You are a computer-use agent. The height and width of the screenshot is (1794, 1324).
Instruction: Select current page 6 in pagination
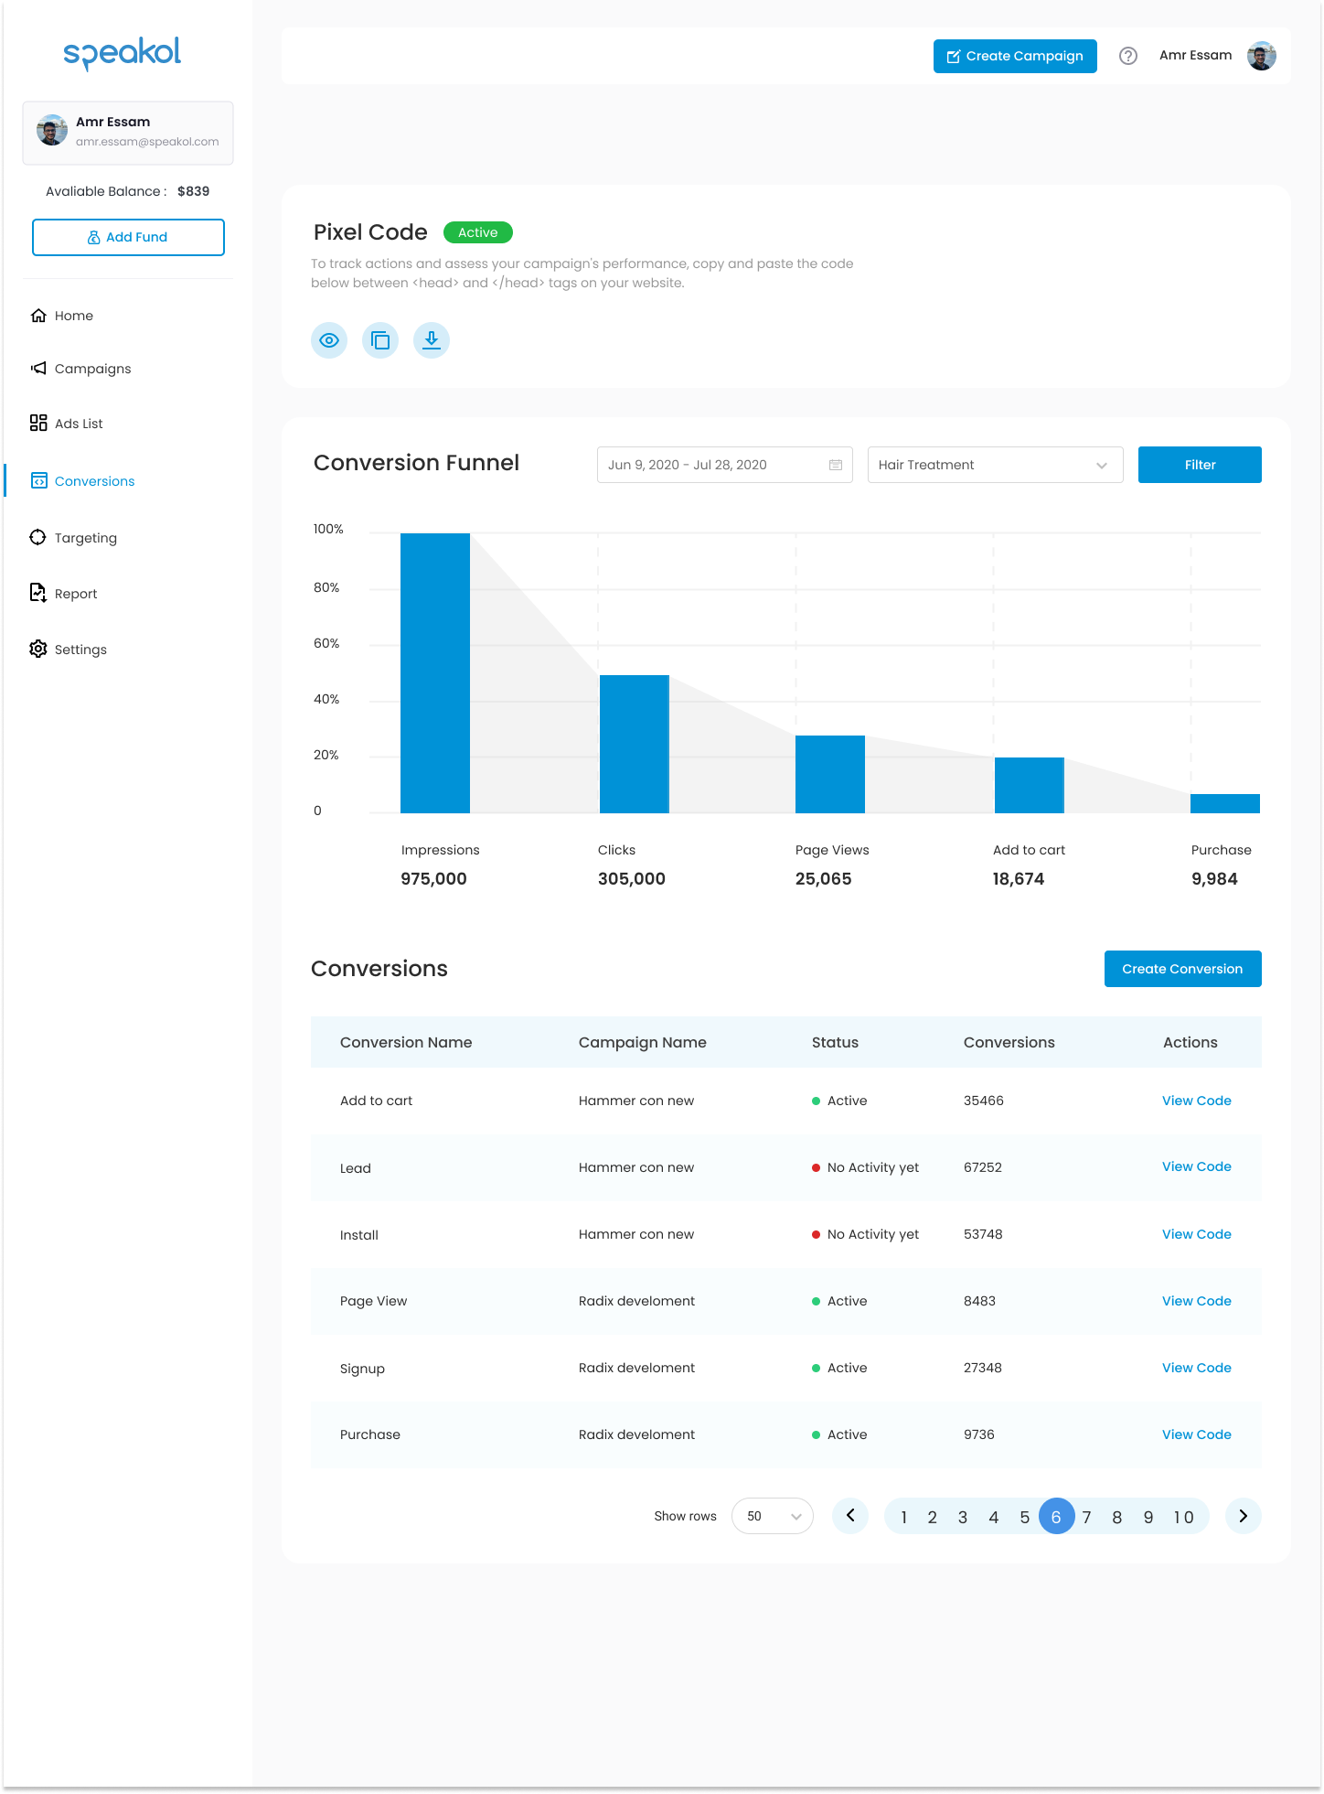[1056, 1517]
